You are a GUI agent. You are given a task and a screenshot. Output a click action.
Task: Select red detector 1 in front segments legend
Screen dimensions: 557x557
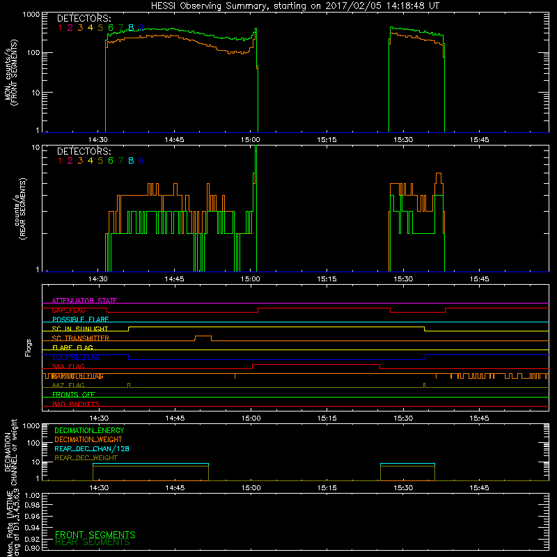point(60,28)
